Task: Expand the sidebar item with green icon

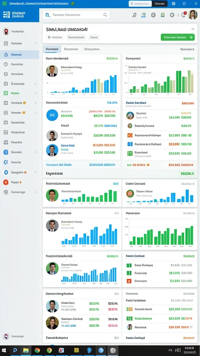Action: point(35,93)
